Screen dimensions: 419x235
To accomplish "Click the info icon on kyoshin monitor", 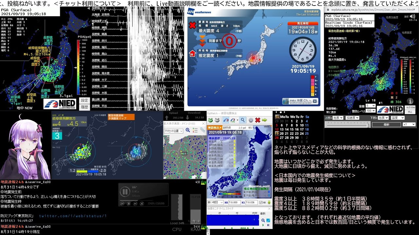I will [410, 101].
